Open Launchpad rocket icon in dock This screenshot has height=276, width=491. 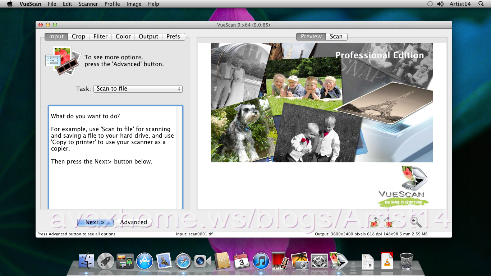tap(106, 261)
